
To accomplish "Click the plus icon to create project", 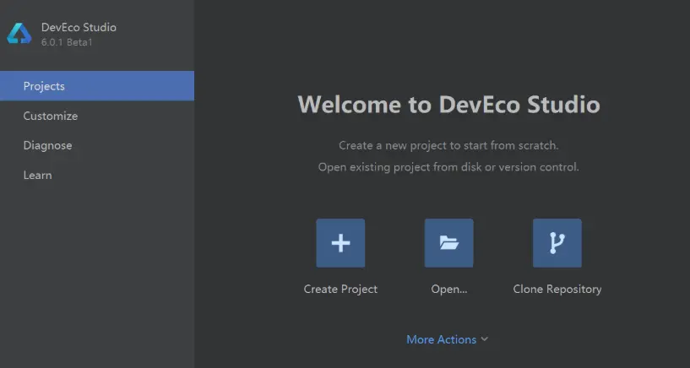I will click(340, 243).
